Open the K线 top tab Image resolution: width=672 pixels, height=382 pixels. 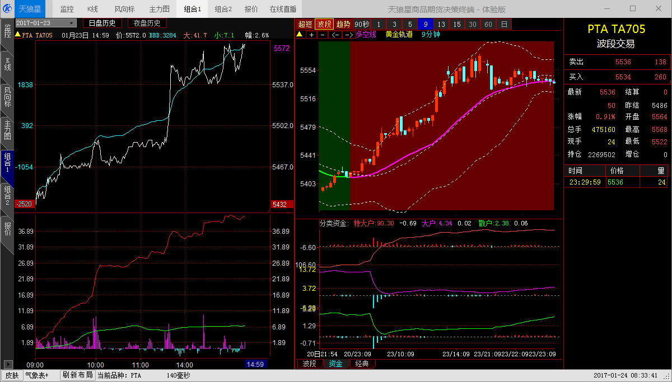tap(93, 9)
